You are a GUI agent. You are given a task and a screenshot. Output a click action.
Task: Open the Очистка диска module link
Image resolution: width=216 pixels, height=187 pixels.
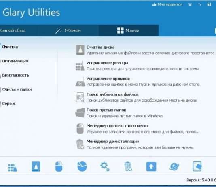pyautogui.click(x=101, y=47)
